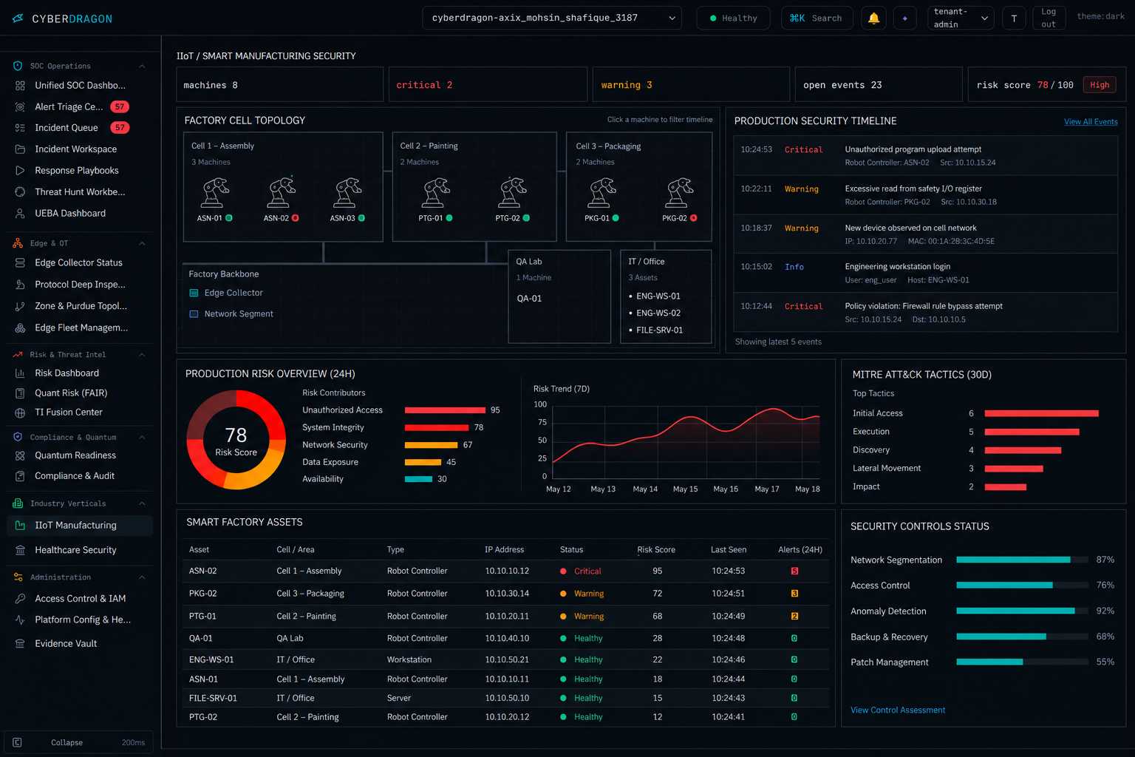Click the CyberDragon logo icon
The height and width of the screenshot is (757, 1135).
click(x=18, y=18)
